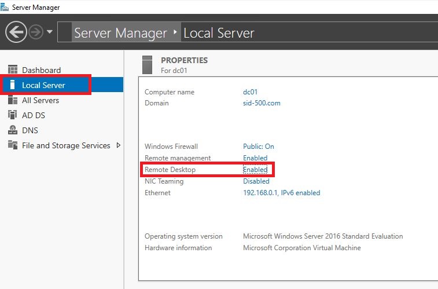Open the navigation history dropdown arrow

[x=50, y=32]
